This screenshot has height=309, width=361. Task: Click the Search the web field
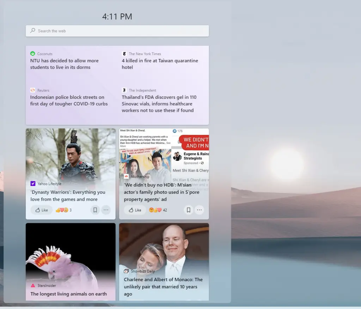click(x=117, y=31)
